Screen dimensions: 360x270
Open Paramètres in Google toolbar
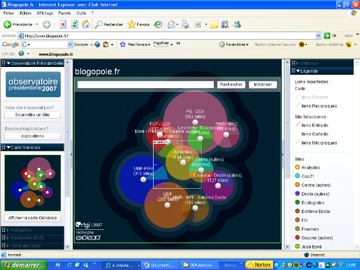click(x=234, y=44)
